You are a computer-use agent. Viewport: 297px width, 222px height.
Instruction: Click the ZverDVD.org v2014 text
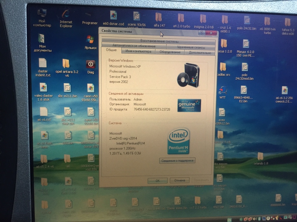point(123,138)
